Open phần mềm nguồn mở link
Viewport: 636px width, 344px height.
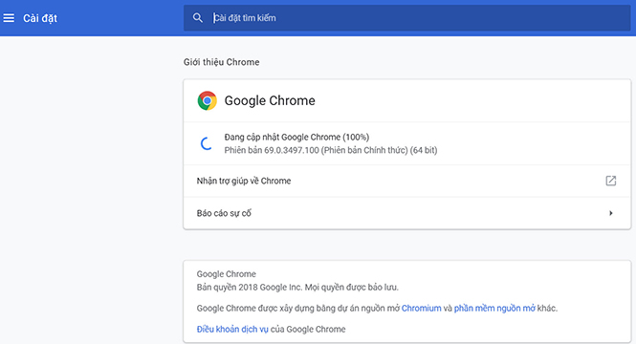[494, 309]
